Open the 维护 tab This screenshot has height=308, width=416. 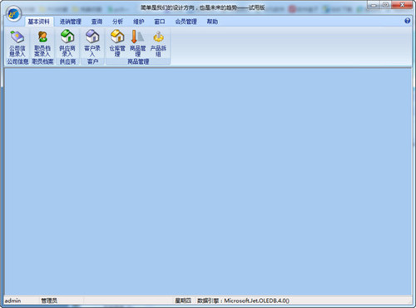138,22
